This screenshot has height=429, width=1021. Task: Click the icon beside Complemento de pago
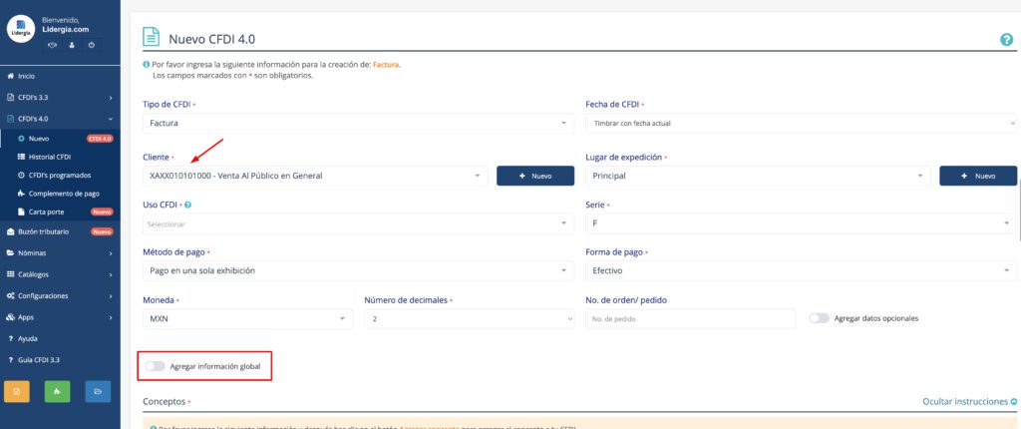pyautogui.click(x=22, y=194)
